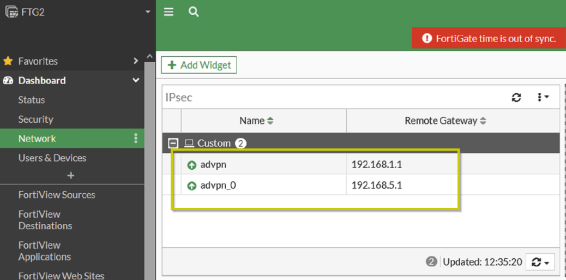Click the Dashboard gauge icon
The width and height of the screenshot is (566, 280).
[8, 80]
